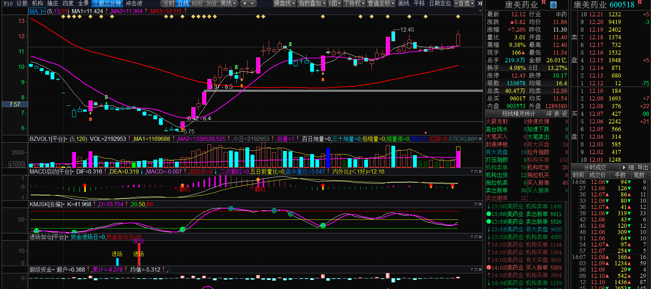Switch chart to 分时 intraday period
The height and width of the screenshot is (289, 651).
168,3
